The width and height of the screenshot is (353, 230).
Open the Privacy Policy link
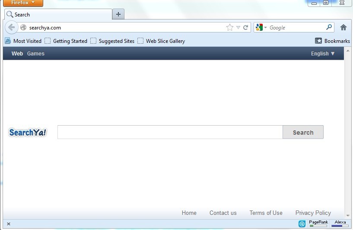pos(313,213)
